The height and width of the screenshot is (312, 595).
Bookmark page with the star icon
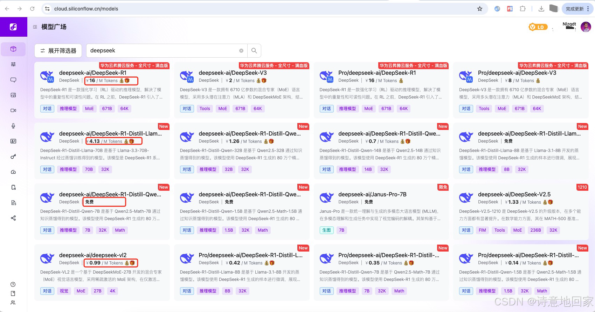tap(480, 9)
